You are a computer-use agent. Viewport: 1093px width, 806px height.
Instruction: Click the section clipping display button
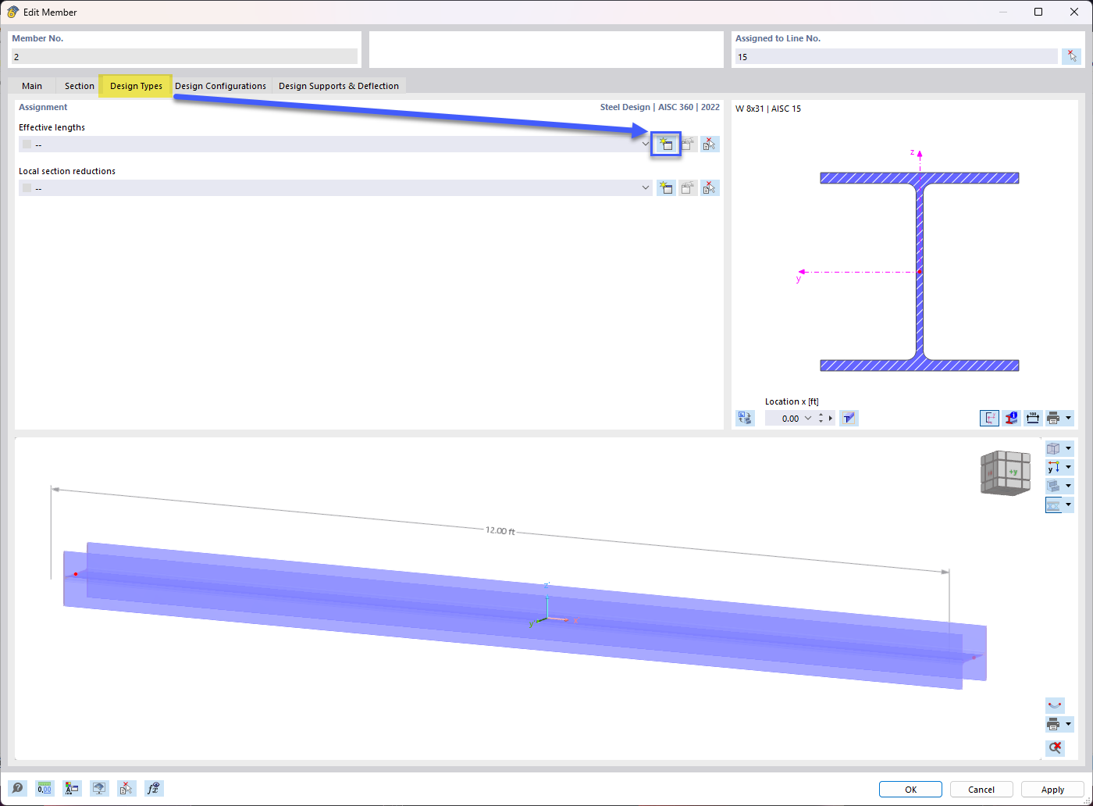click(1054, 505)
